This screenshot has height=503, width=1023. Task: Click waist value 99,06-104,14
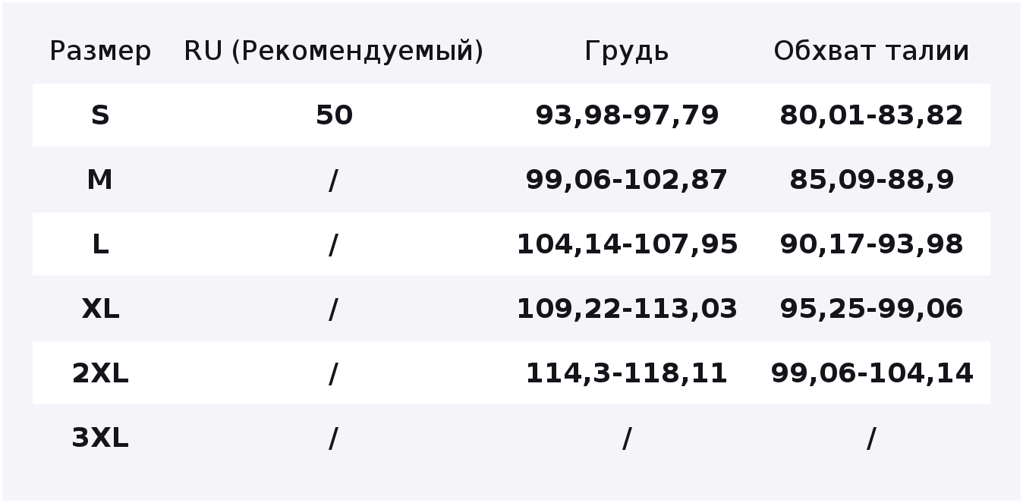tap(871, 373)
